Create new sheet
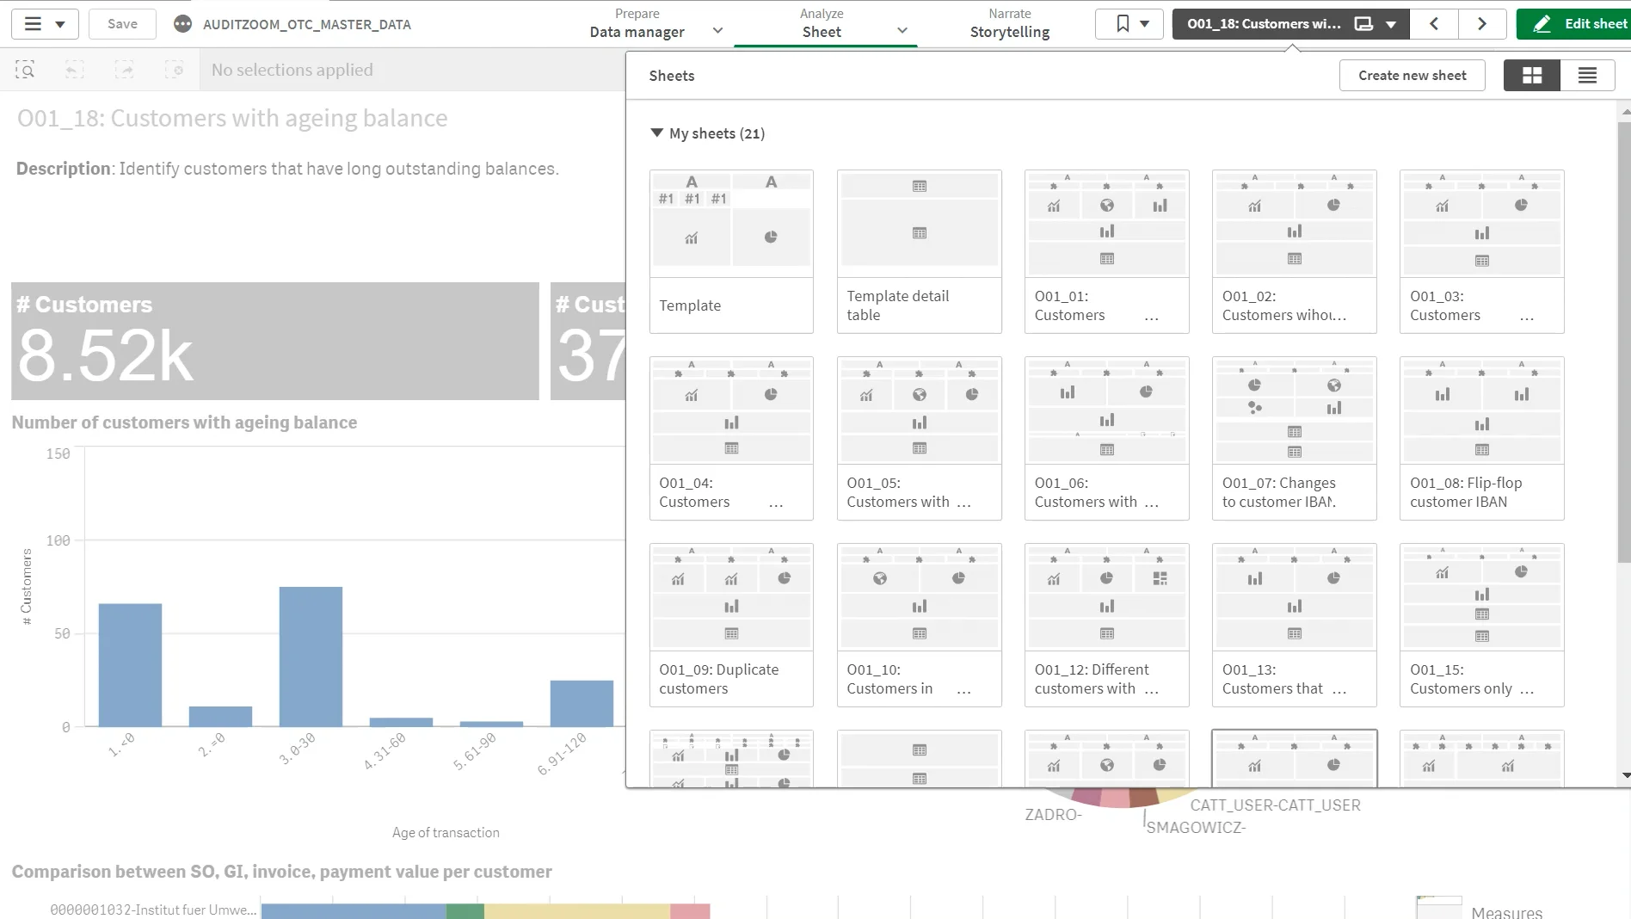The height and width of the screenshot is (919, 1631). [1412, 75]
